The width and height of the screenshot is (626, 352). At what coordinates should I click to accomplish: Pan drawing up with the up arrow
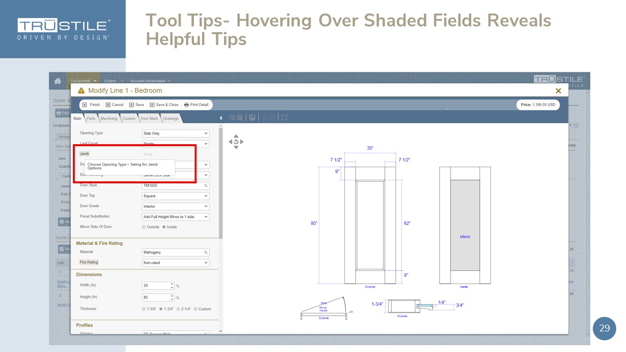(236, 136)
